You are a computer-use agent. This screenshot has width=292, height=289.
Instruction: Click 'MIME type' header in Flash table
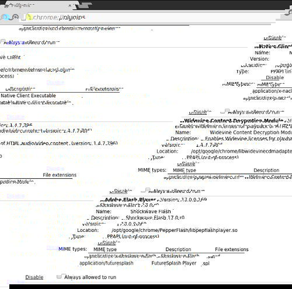(x=105, y=249)
